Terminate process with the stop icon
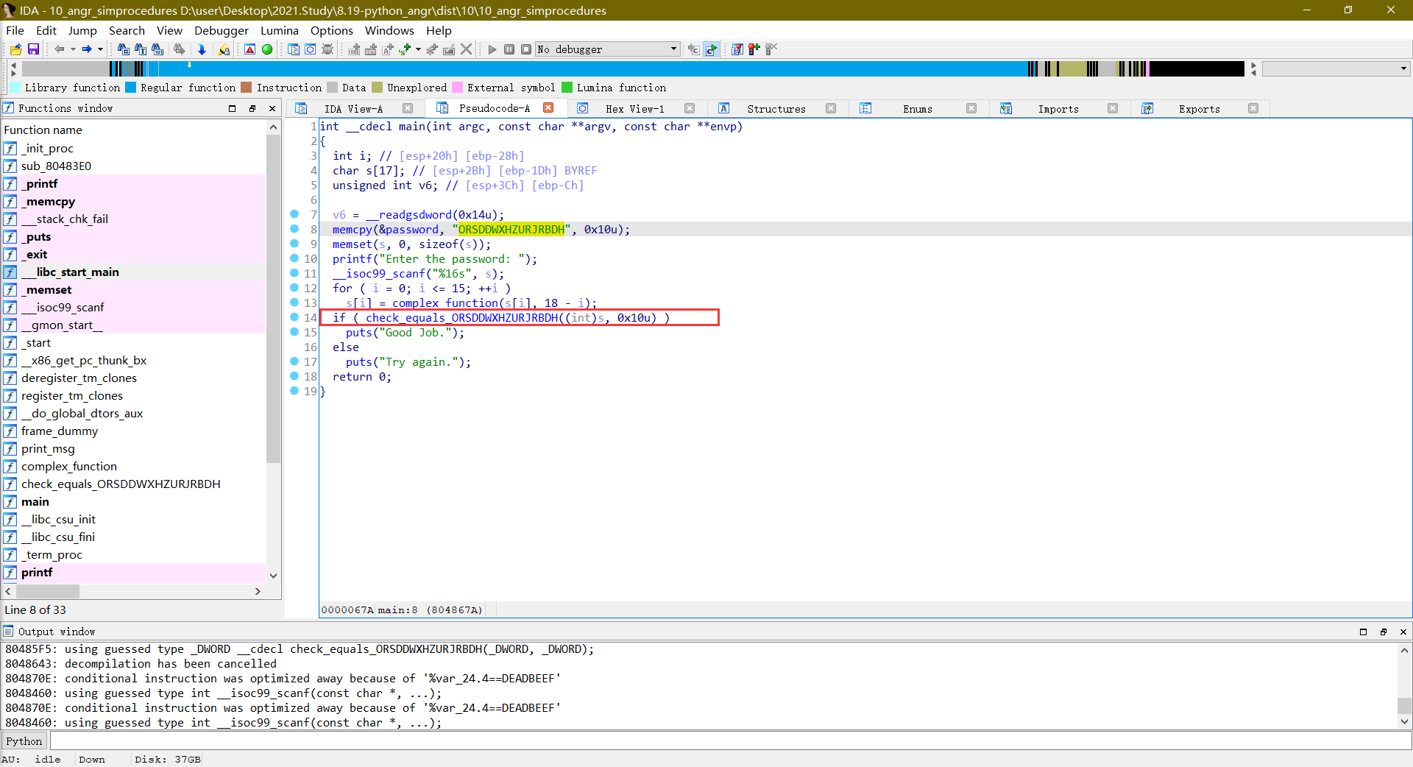 tap(526, 49)
